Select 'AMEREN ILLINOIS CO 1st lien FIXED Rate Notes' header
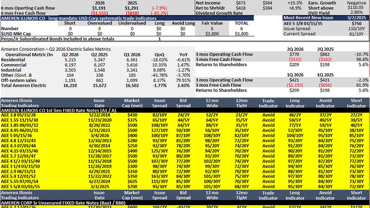Image resolution: width=370 pixels, height=208 pixels. point(185,110)
